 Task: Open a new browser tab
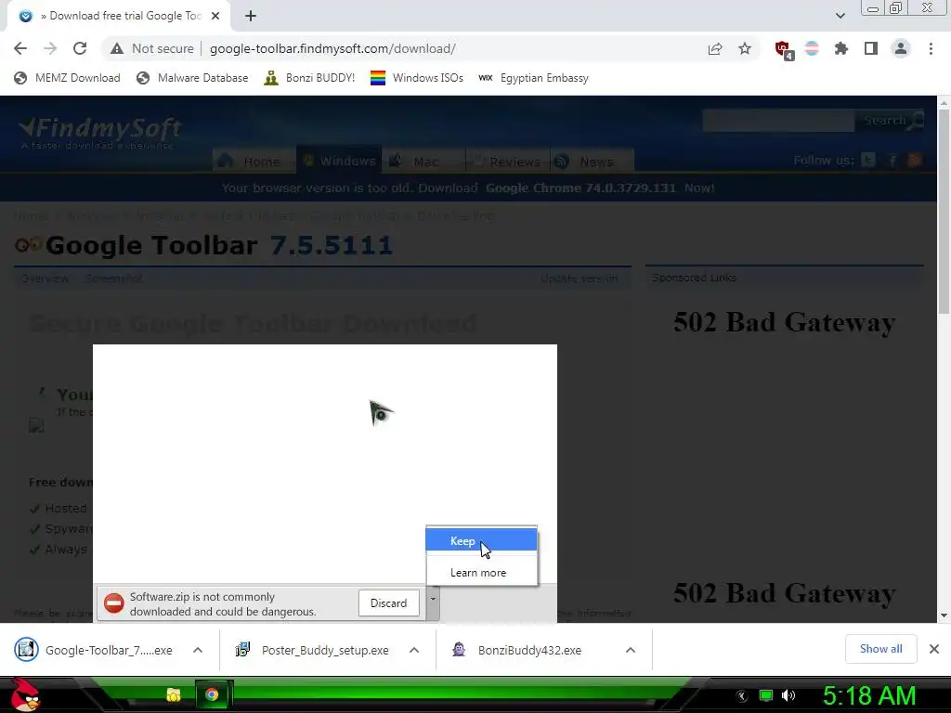point(251,16)
